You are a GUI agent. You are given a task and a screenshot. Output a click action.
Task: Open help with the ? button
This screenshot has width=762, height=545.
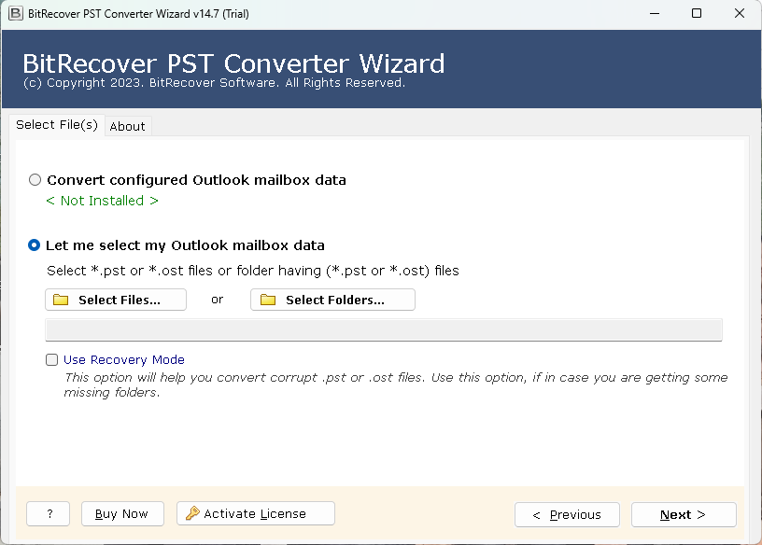point(49,513)
